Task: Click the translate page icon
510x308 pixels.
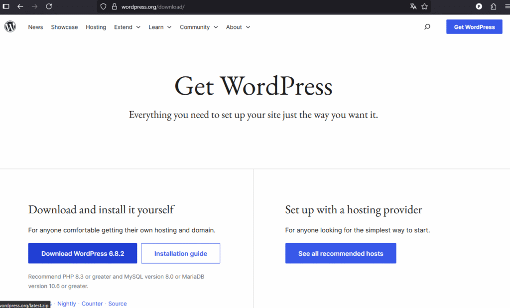Action: pyautogui.click(x=413, y=6)
